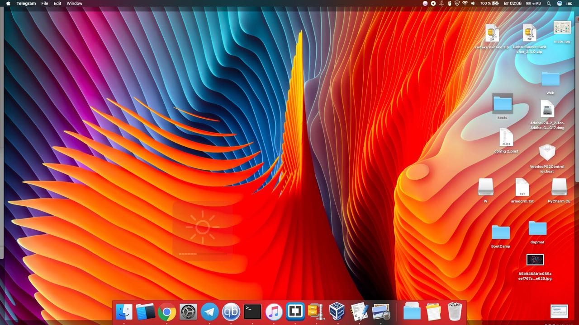Open Siri from the menu bar
Screen dimensions: 579x325
[560, 4]
